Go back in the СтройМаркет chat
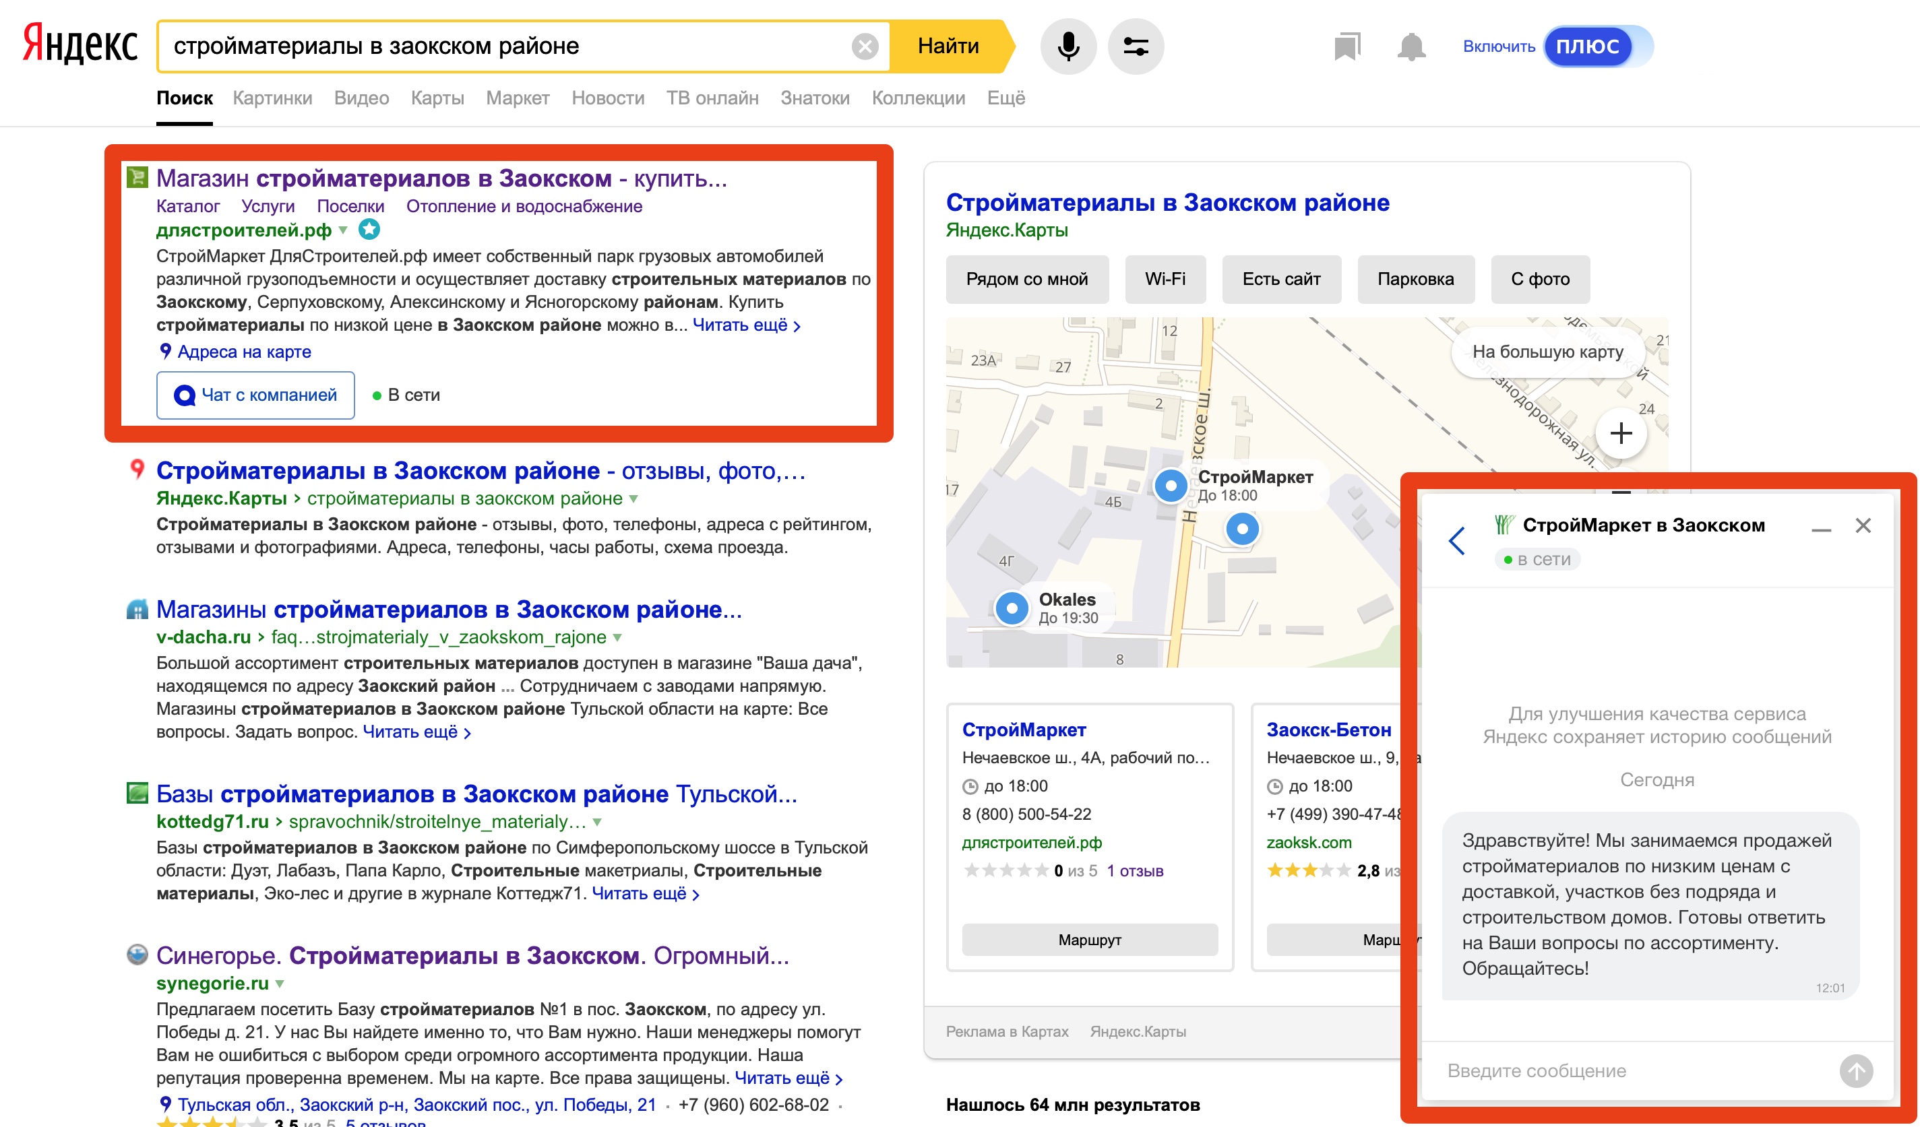This screenshot has width=1920, height=1127. click(x=1456, y=541)
